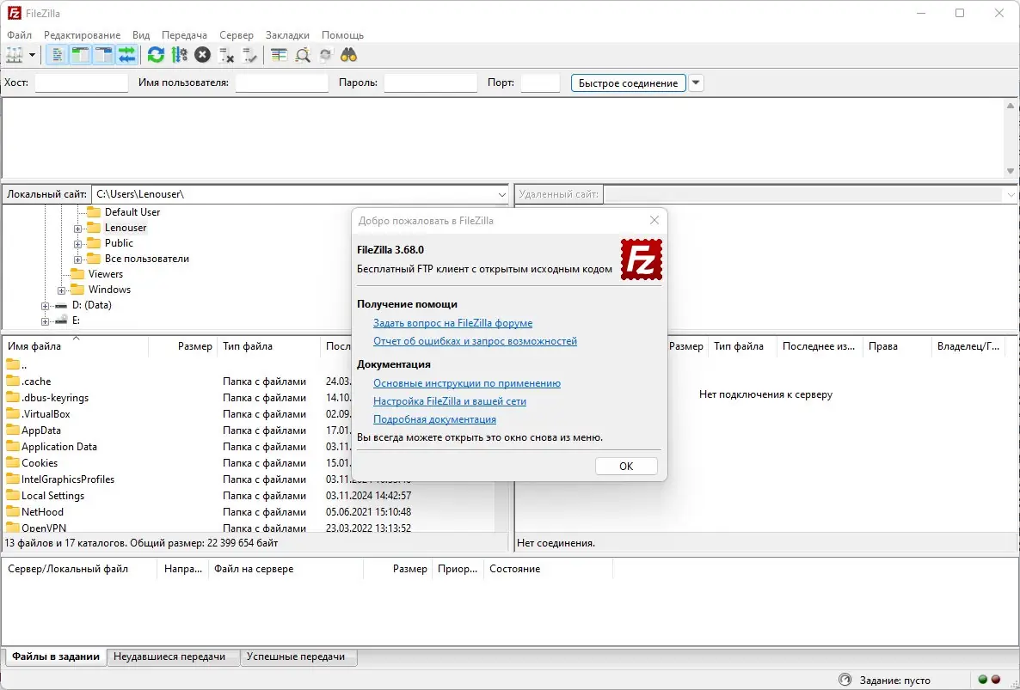1020x690 pixels.
Task: Click OK in the welcome dialog
Action: tap(626, 466)
